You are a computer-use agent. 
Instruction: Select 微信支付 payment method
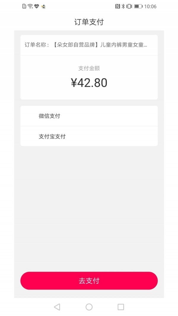tap(49, 116)
